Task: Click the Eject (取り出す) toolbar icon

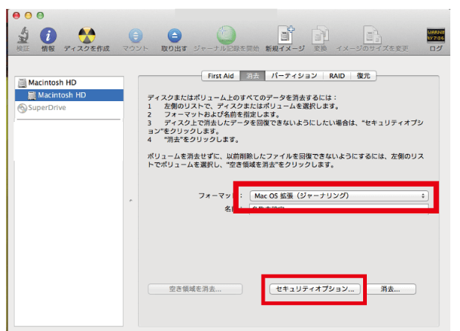Action: point(174,36)
